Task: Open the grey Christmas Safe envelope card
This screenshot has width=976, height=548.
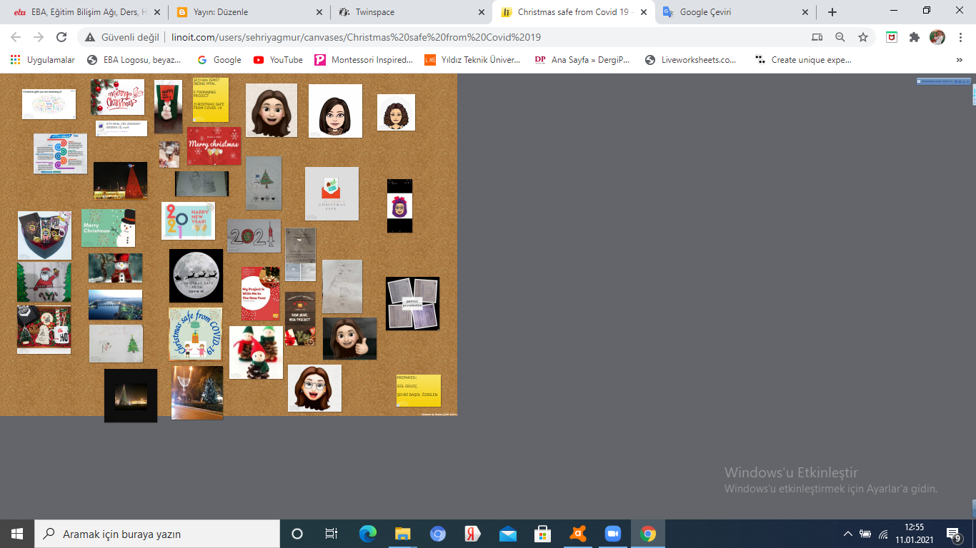Action: [x=332, y=193]
